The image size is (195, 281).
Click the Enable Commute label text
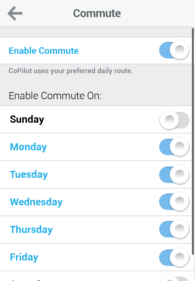[x=44, y=51]
